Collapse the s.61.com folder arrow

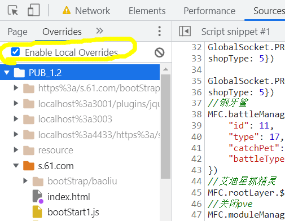(x=16, y=166)
